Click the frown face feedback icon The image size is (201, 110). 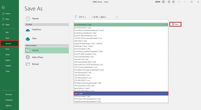[x=173, y=2]
